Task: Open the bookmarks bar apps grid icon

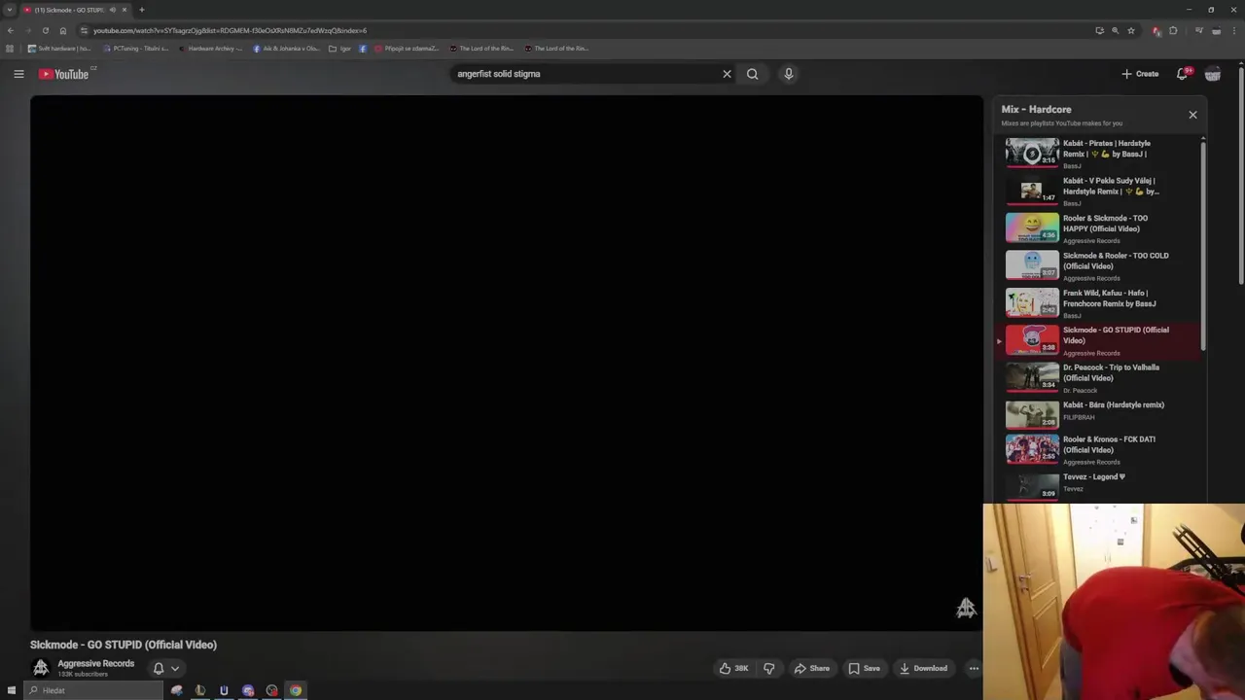Action: pyautogui.click(x=10, y=48)
